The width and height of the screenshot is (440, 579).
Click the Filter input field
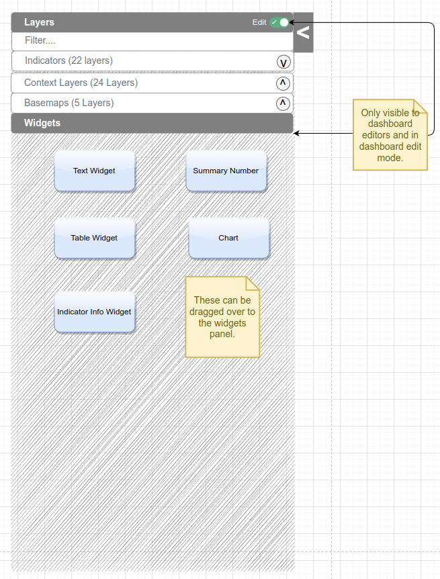tap(152, 40)
